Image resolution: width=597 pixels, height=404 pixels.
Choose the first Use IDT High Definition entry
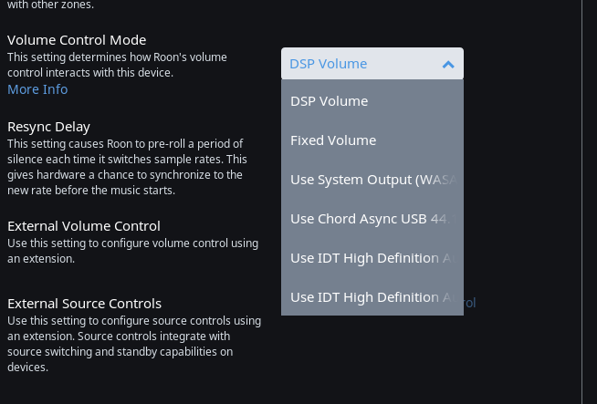coord(372,258)
